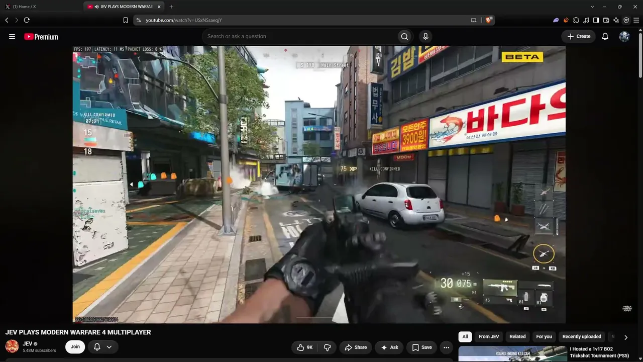Open Brave Shields lion icon
This screenshot has width=643, height=362.
point(488,20)
